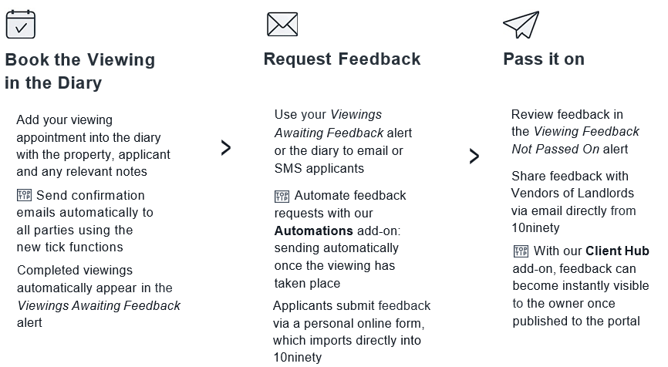The width and height of the screenshot is (668, 367).
Task: Select the Book the Viewing in the Diary heading
Action: (79, 71)
